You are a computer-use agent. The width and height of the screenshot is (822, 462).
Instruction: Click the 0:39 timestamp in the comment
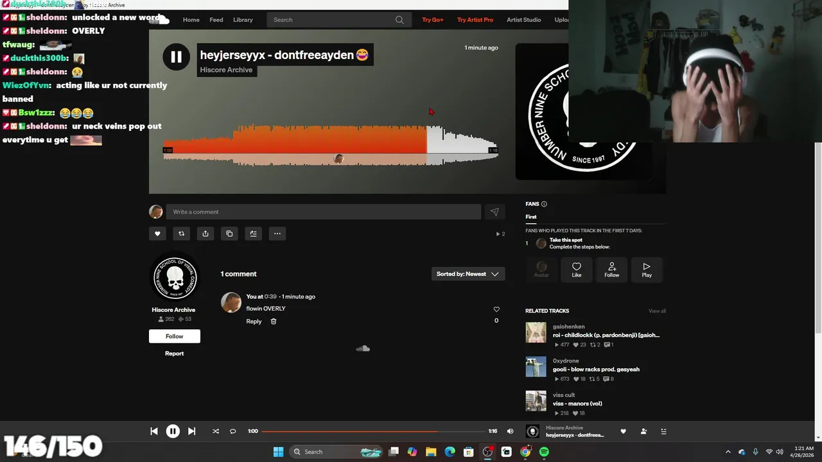270,296
